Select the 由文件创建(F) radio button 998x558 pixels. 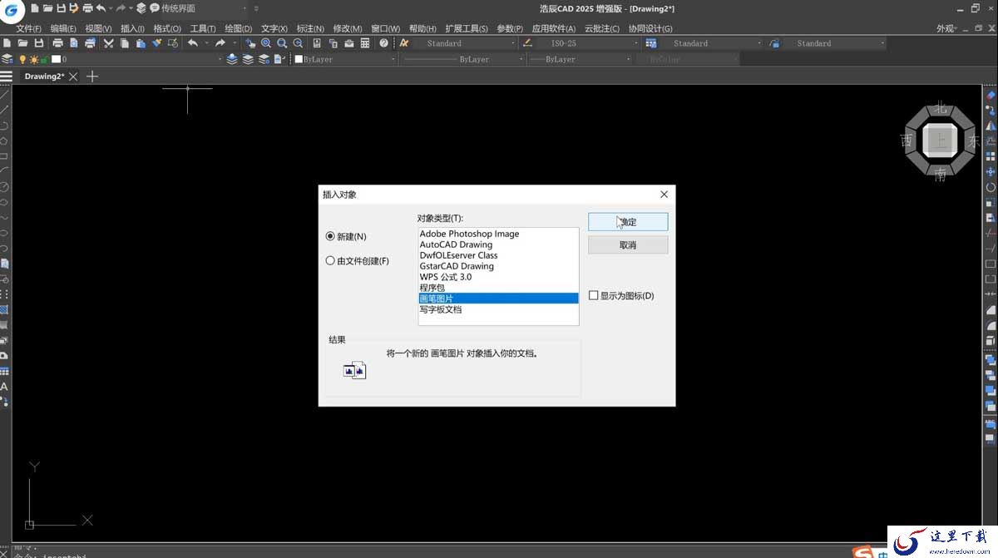point(330,261)
